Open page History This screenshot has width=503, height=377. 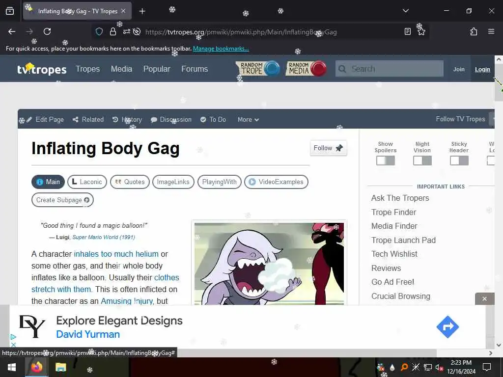[x=127, y=119]
